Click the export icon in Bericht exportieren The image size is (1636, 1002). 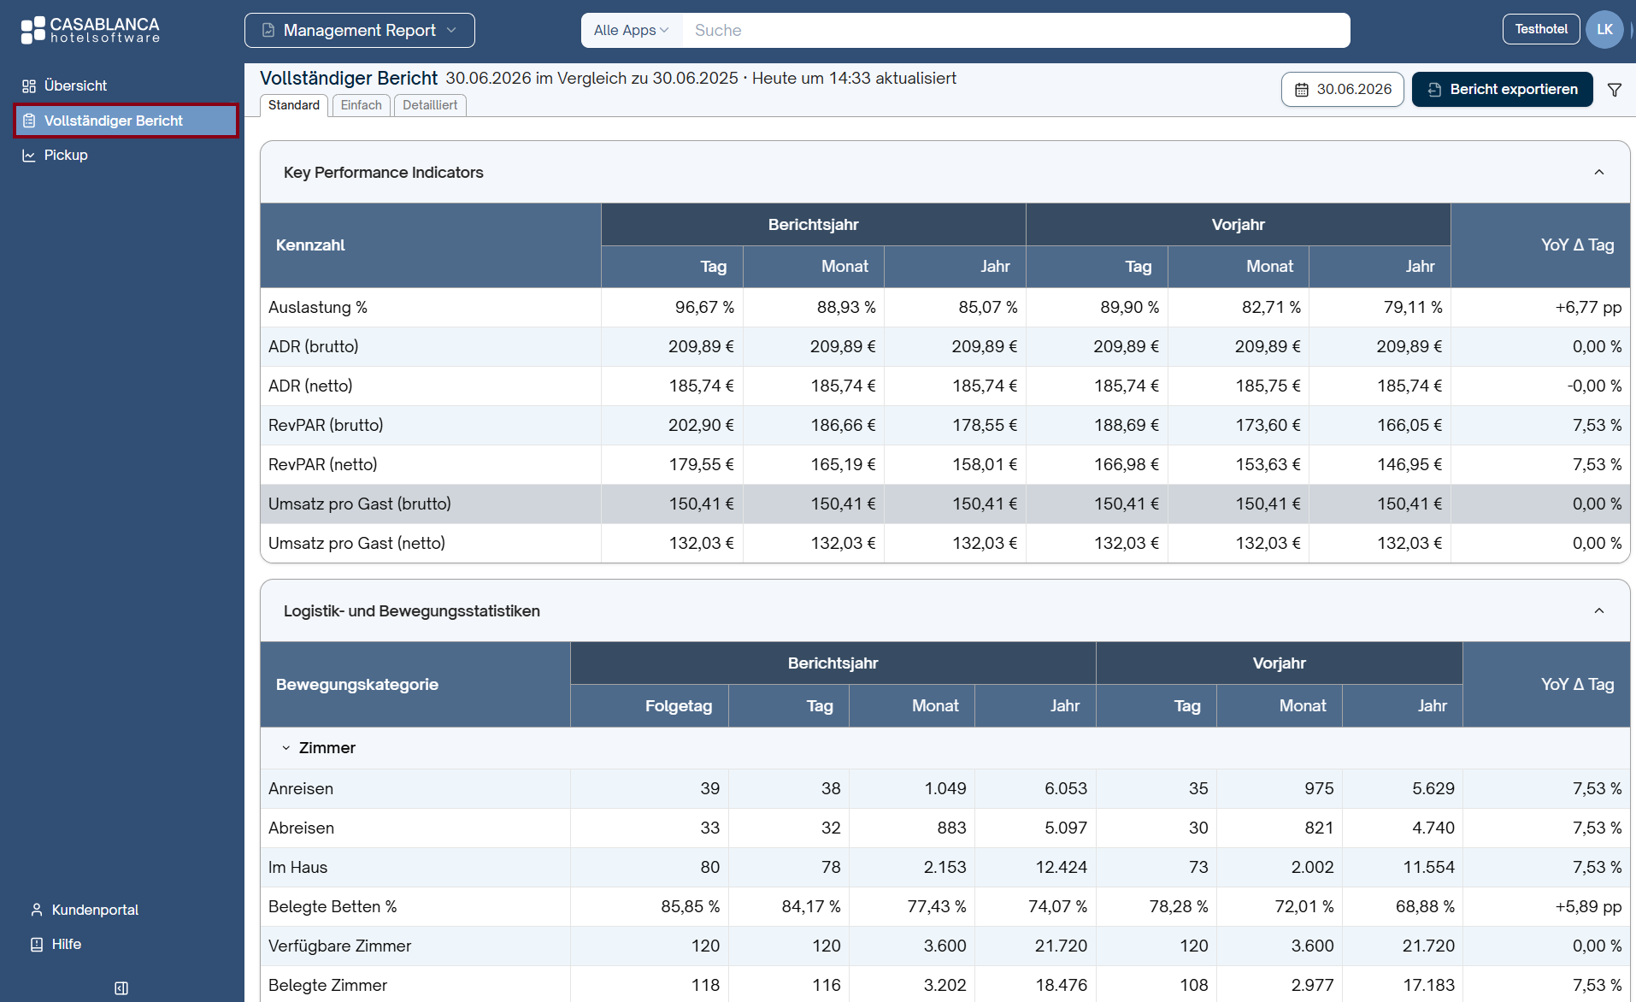click(x=1434, y=90)
